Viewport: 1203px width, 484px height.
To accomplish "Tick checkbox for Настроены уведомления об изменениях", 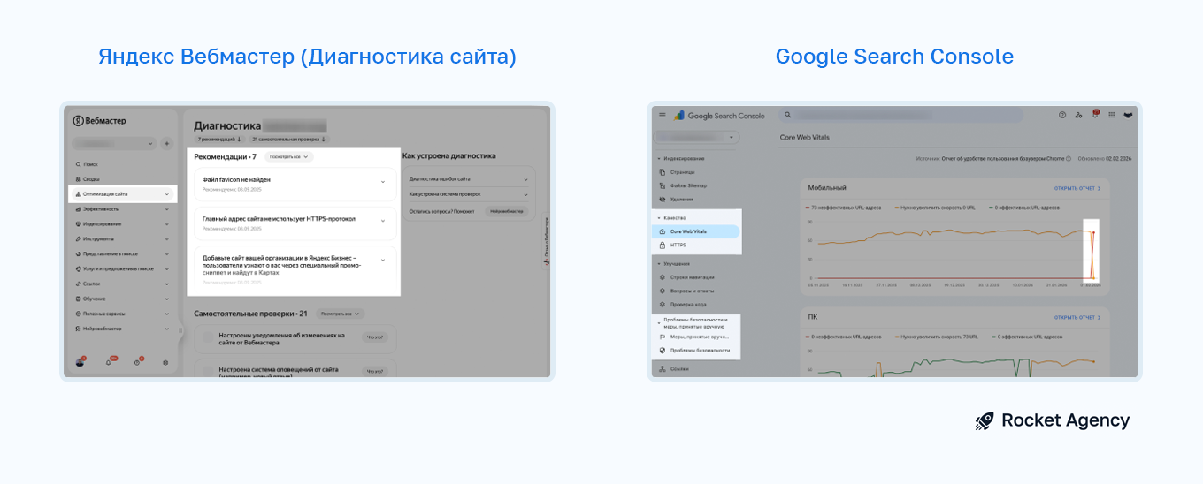I will (x=206, y=337).
